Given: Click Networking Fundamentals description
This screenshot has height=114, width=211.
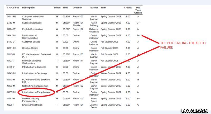Looking at the screenshot, I should click(x=35, y=86).
